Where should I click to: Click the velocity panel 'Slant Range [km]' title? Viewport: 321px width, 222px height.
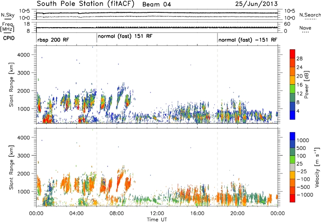(x=11, y=168)
